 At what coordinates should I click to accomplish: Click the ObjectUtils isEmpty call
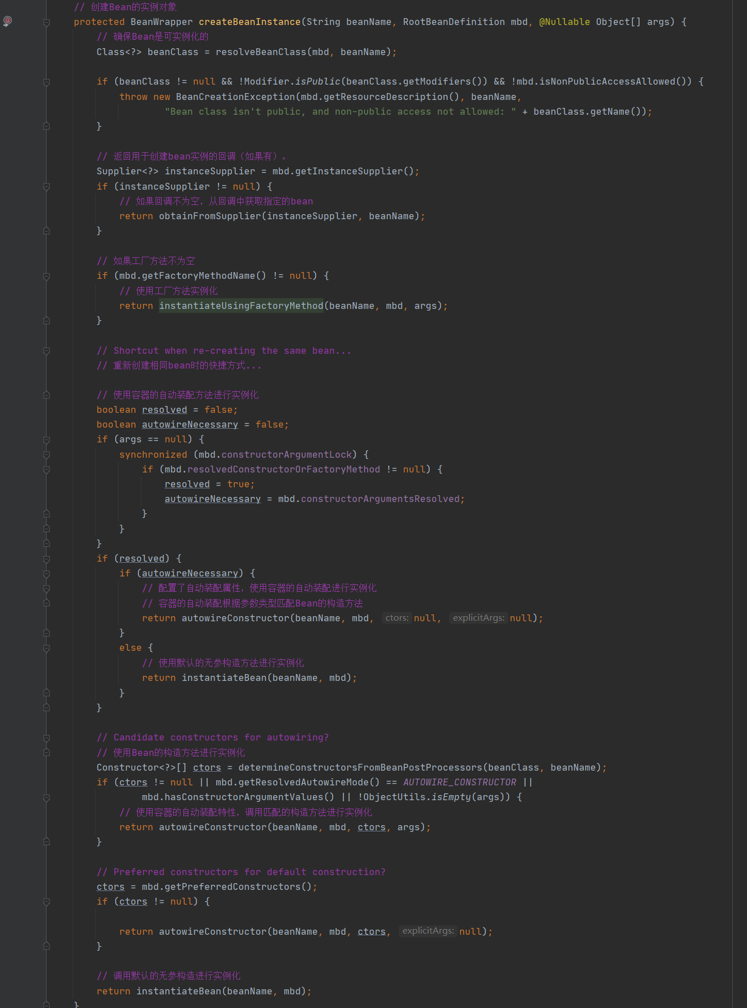(x=451, y=797)
